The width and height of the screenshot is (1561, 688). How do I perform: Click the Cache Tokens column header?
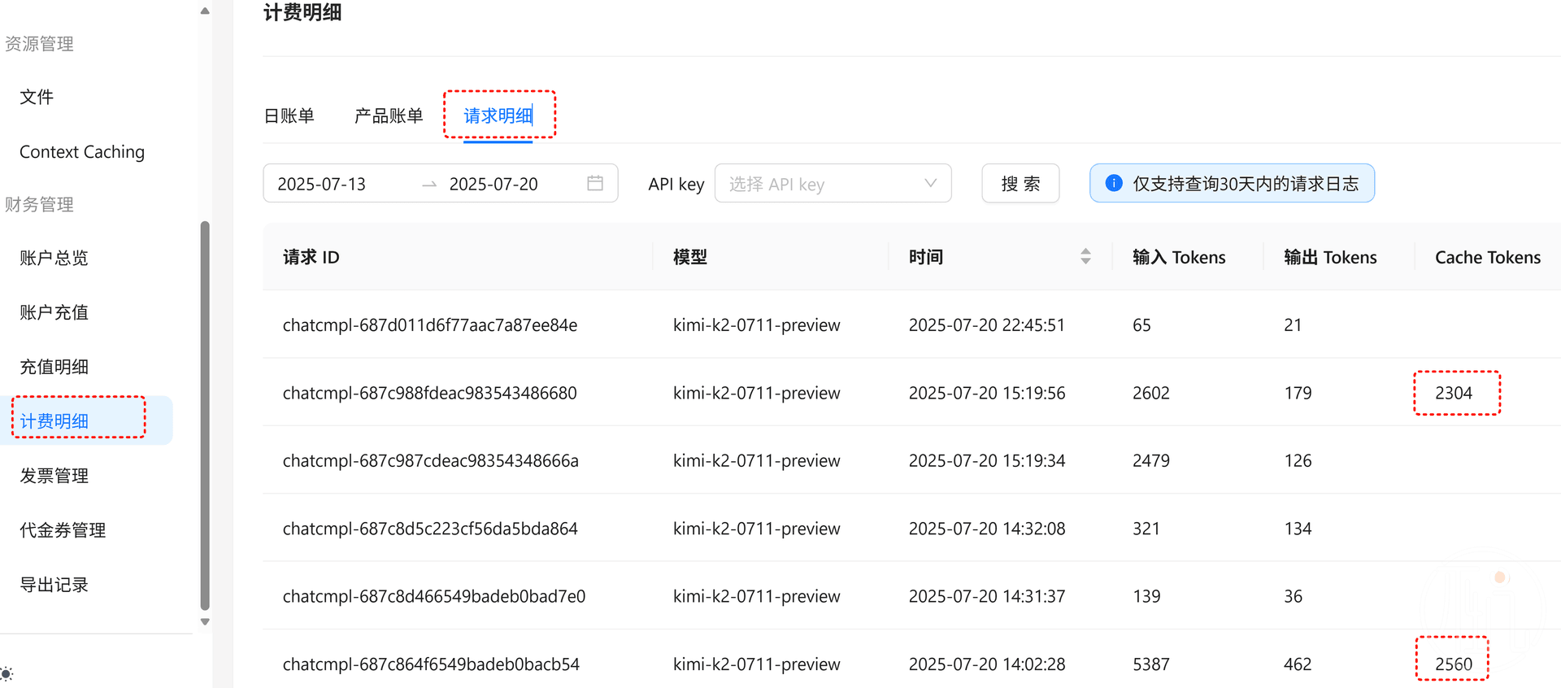(x=1488, y=257)
